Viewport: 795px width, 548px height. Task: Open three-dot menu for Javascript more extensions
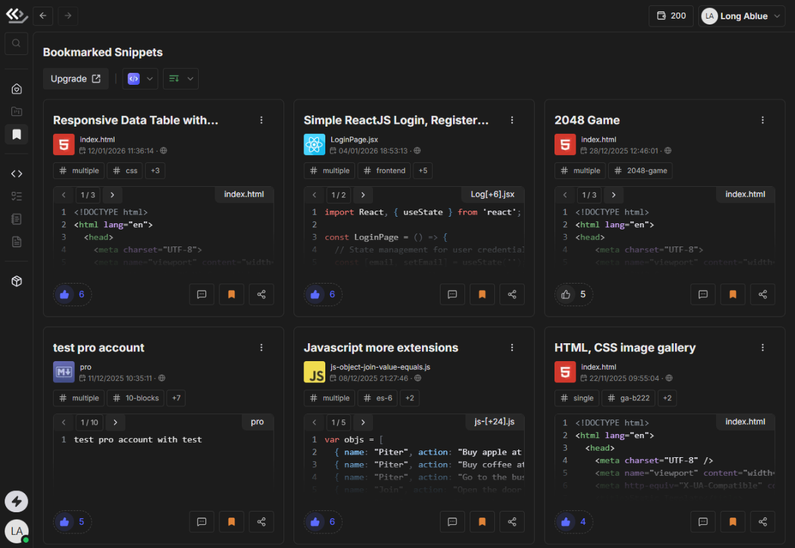click(x=511, y=347)
